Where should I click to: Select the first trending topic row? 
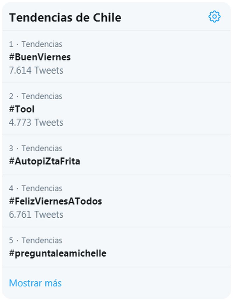coord(116,57)
